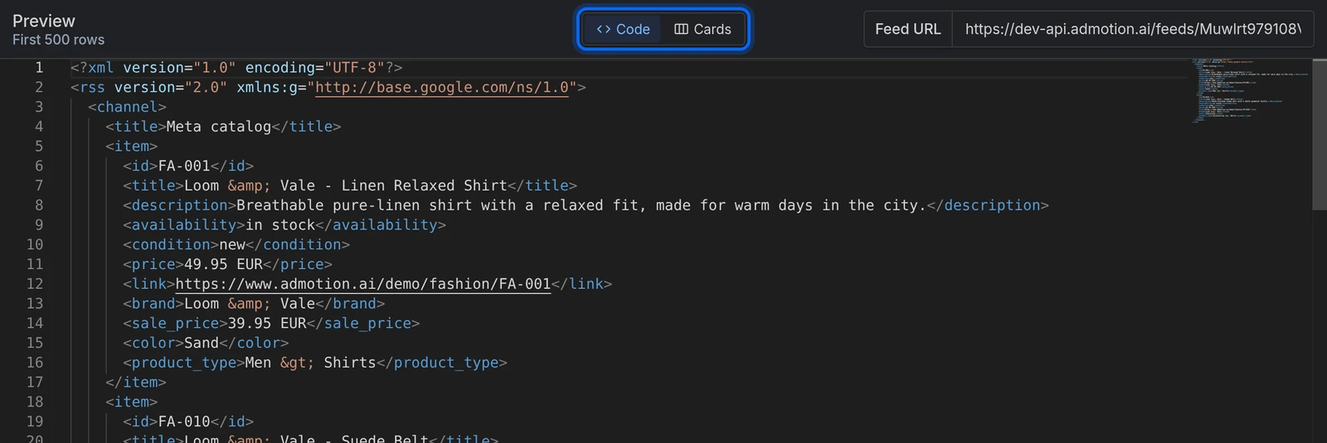Click the channel opening tag
The height and width of the screenshot is (443, 1327).
coord(128,107)
